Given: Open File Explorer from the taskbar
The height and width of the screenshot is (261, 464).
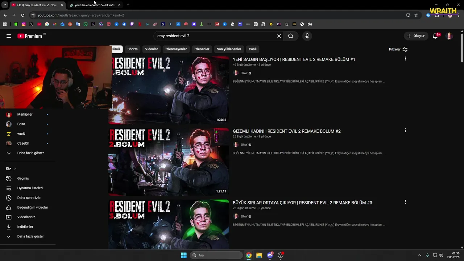Looking at the screenshot, I should pyautogui.click(x=259, y=255).
